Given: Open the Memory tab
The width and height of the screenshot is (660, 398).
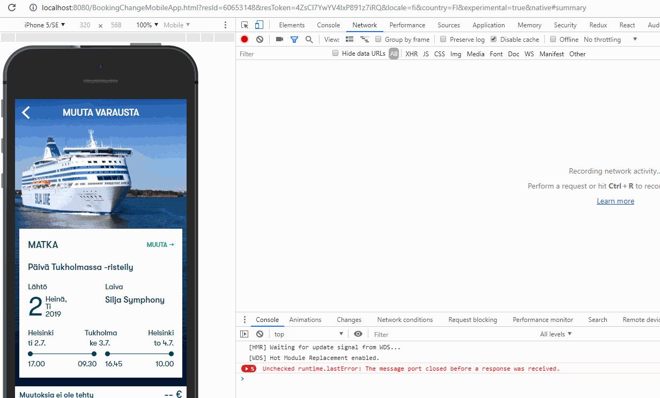Looking at the screenshot, I should pyautogui.click(x=530, y=25).
